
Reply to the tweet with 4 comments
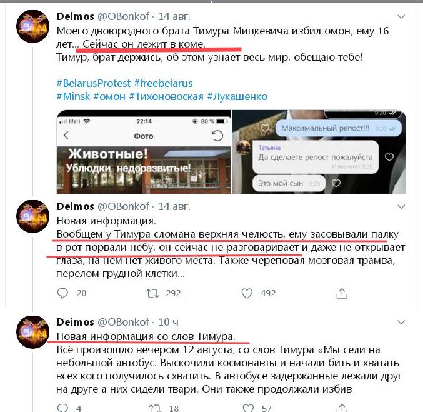tap(62, 408)
